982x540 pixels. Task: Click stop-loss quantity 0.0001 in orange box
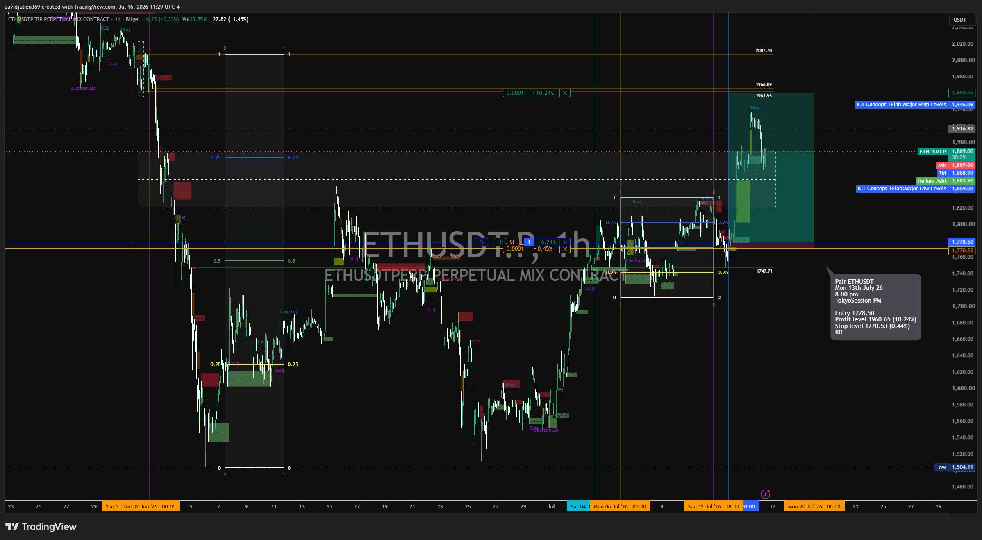click(x=515, y=249)
